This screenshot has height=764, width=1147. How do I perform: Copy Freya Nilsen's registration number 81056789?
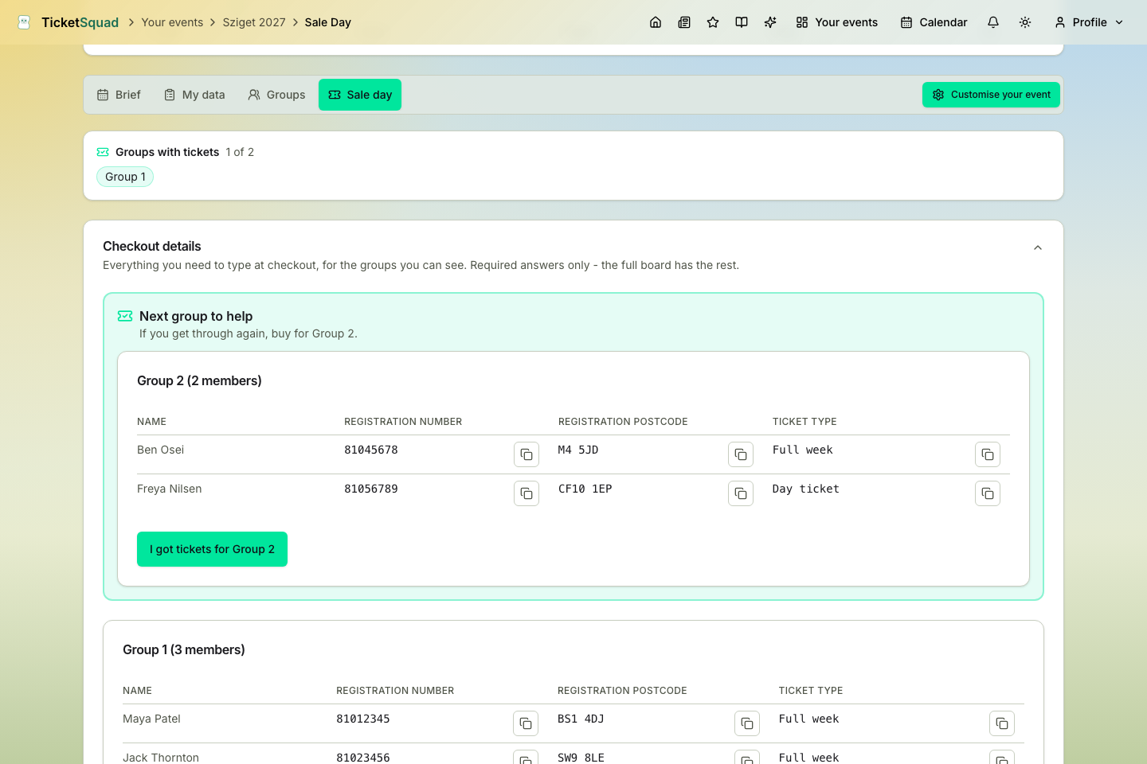click(527, 493)
